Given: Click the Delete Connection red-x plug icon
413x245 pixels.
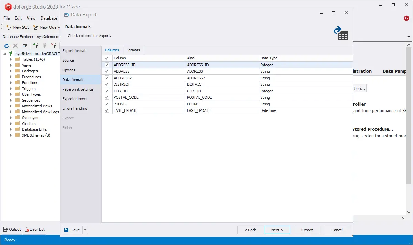Looking at the screenshot, I should point(54,46).
